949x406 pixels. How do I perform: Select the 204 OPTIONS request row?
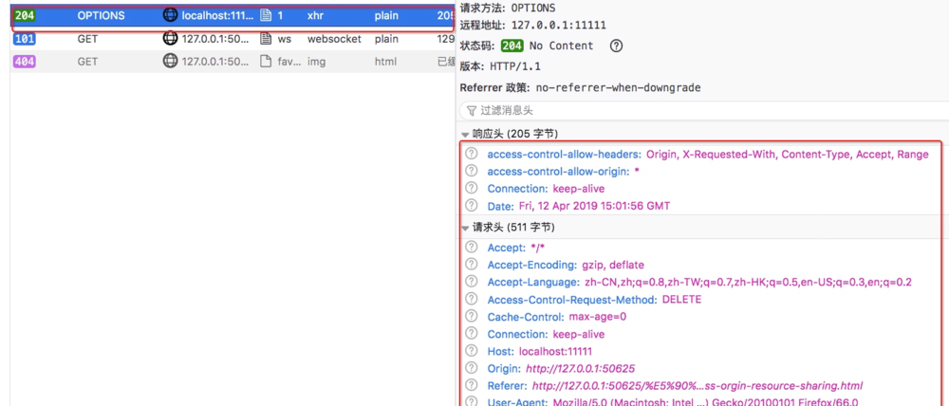click(233, 16)
